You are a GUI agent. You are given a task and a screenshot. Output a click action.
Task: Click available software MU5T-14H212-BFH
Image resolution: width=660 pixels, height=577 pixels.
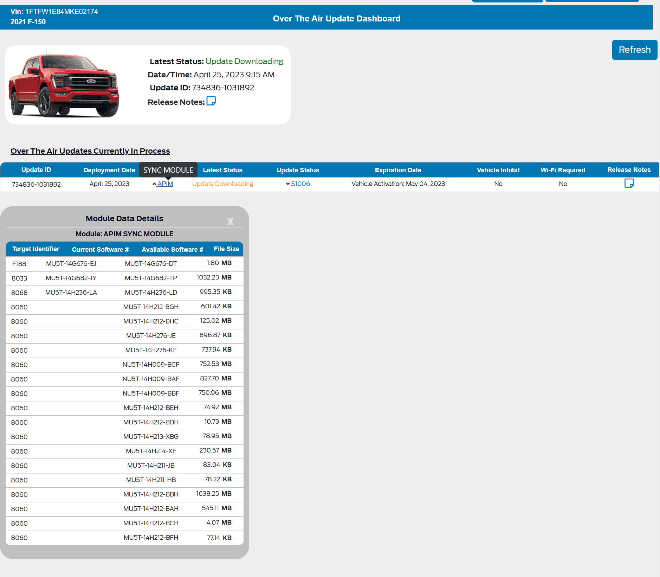(151, 538)
